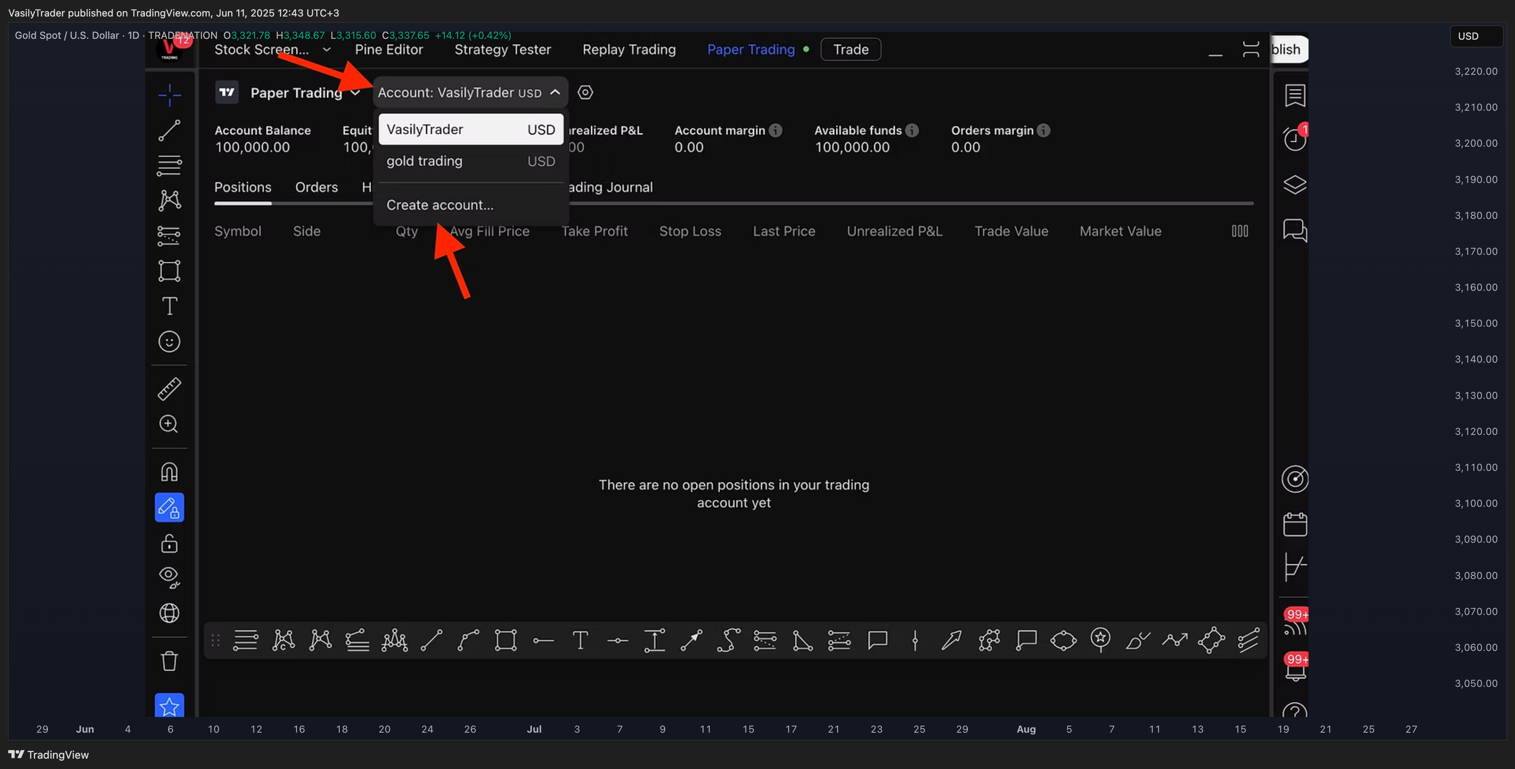Open the calendar icon on right sidebar
This screenshot has height=769, width=1515.
(1295, 524)
